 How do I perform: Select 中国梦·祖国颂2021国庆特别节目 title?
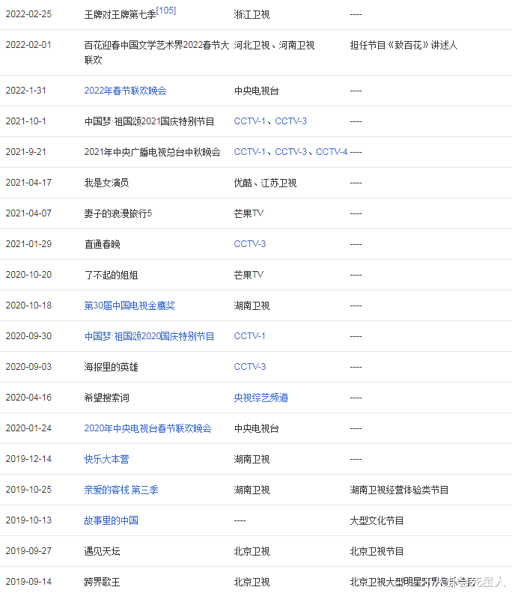point(150,121)
